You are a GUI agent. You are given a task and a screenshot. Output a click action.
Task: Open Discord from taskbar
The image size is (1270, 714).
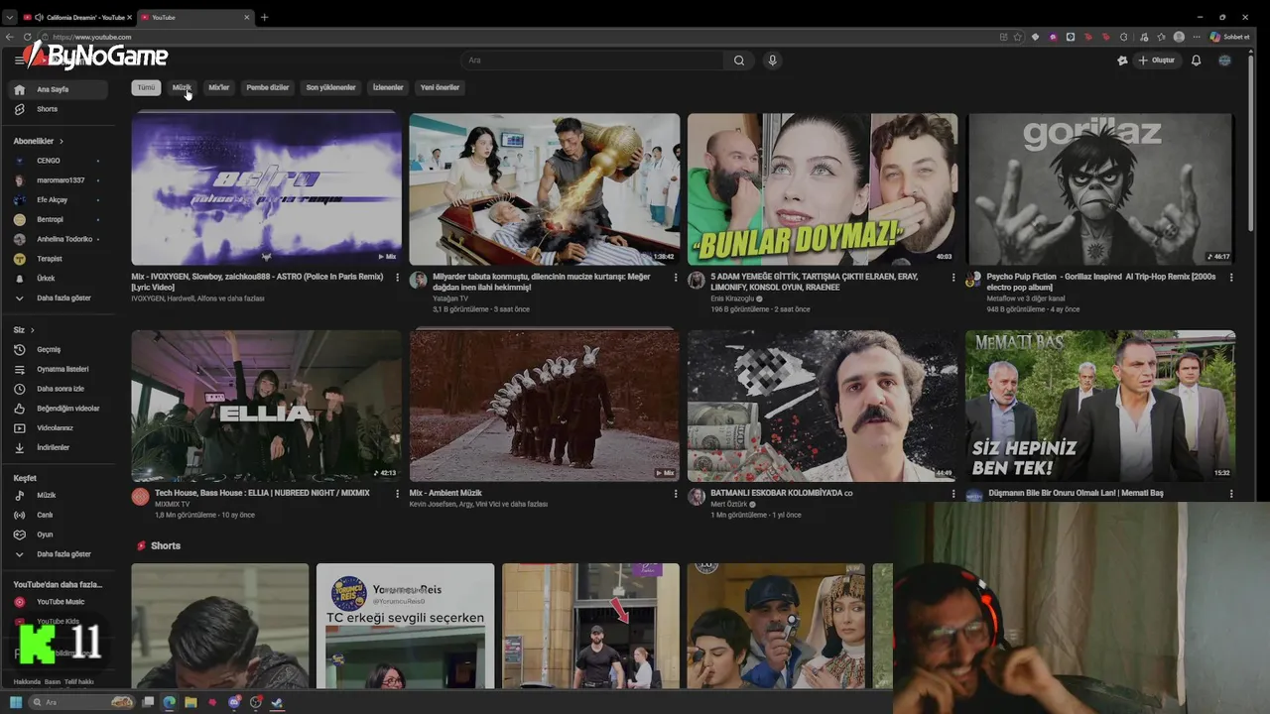(x=234, y=702)
